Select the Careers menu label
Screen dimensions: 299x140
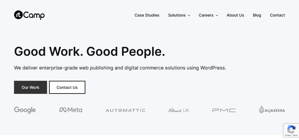click(x=206, y=15)
